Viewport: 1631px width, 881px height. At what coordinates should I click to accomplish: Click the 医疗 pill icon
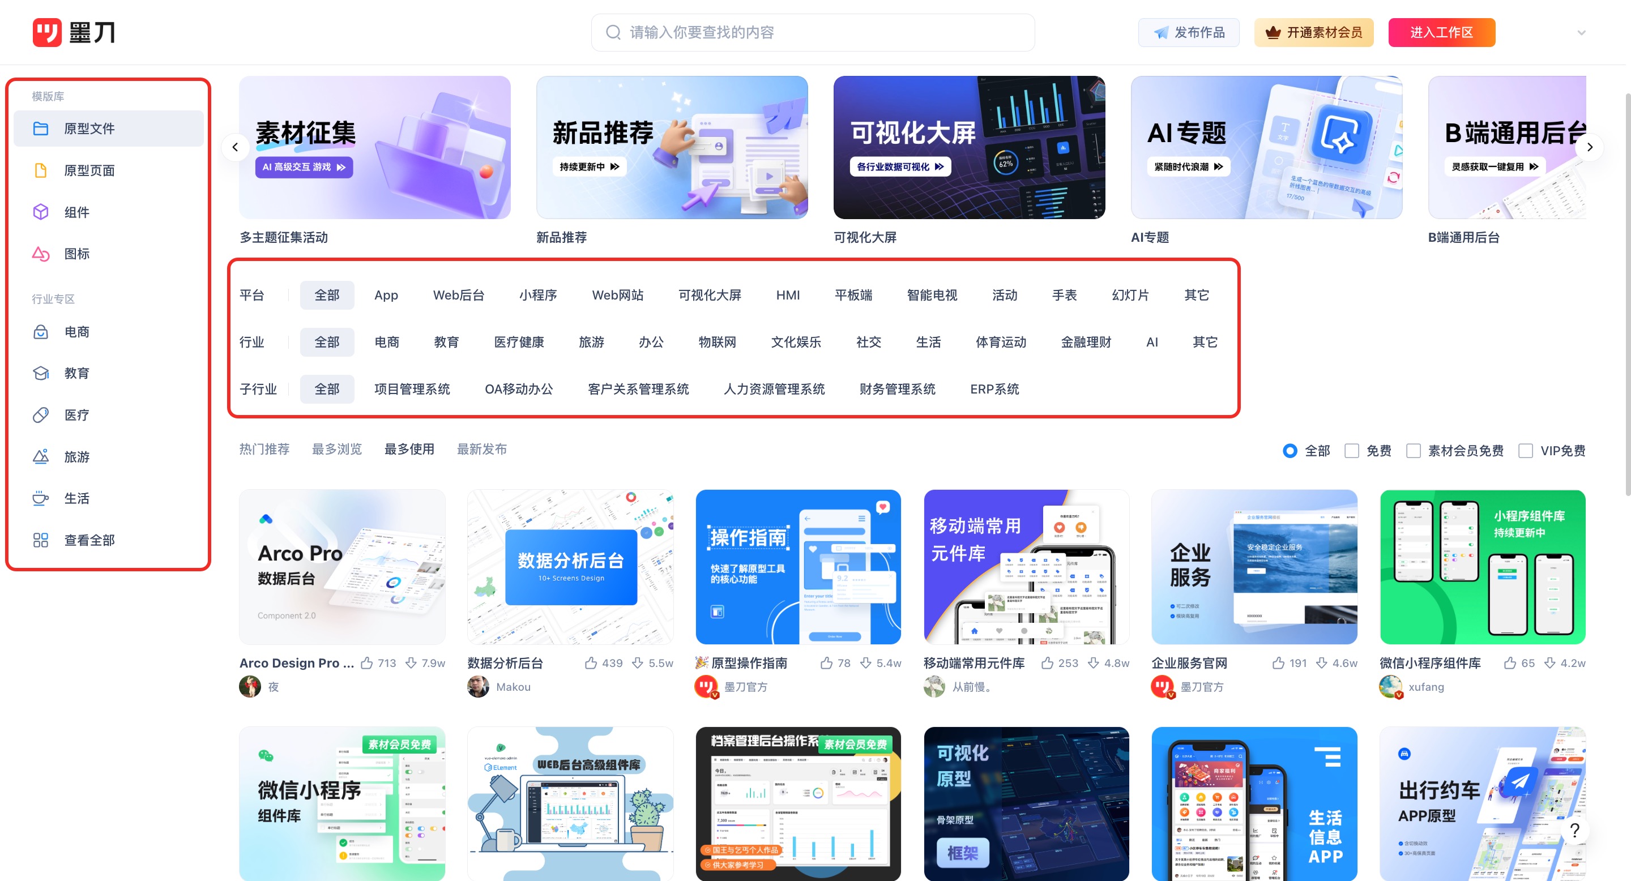(x=41, y=415)
